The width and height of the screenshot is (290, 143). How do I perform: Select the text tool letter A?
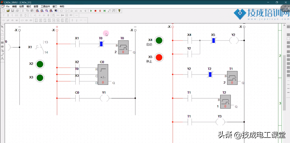tap(2, 58)
